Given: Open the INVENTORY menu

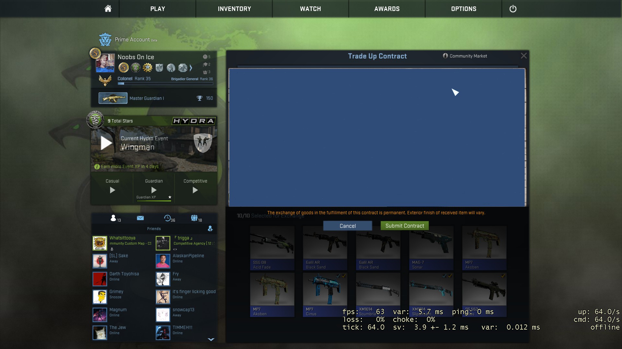Looking at the screenshot, I should click(x=234, y=9).
